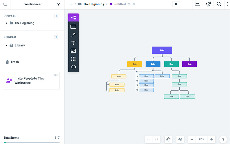Hide the invite people card
230x144 pixels.
[x=55, y=75]
